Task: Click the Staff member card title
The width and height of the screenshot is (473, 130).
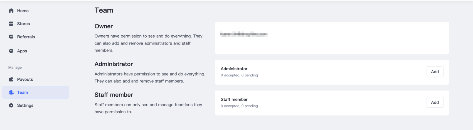Action: coord(234,99)
